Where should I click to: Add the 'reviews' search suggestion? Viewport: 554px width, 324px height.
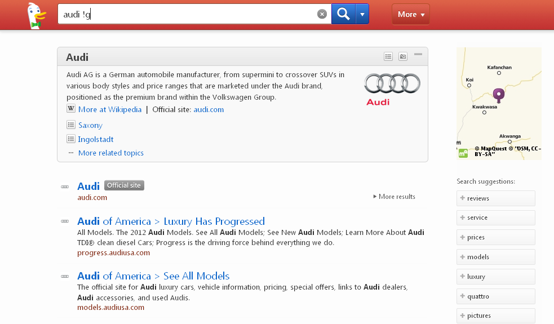496,198
